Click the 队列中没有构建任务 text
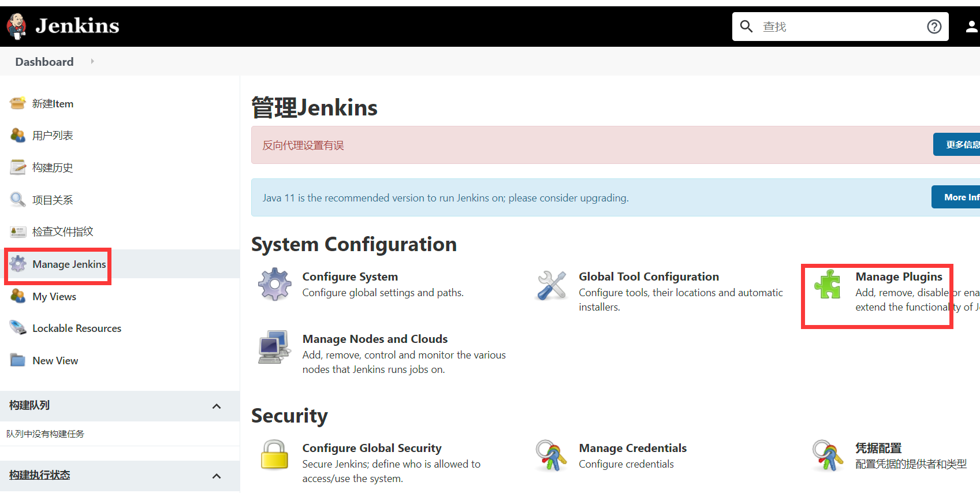Viewport: 980px width, 493px height. coord(45,434)
